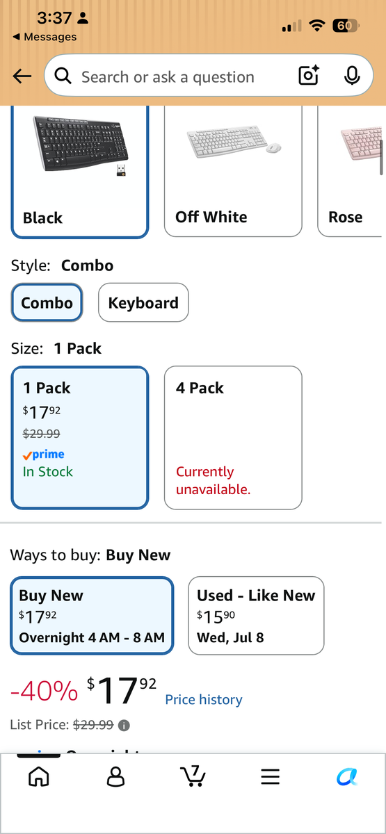Tap the microphone voice search icon
The height and width of the screenshot is (834, 386).
[x=353, y=76]
